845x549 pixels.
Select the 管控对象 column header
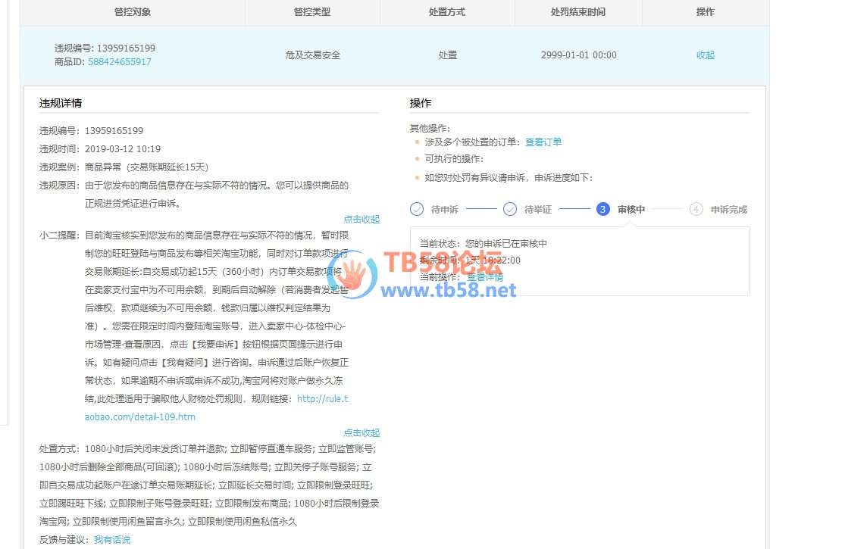pos(133,12)
